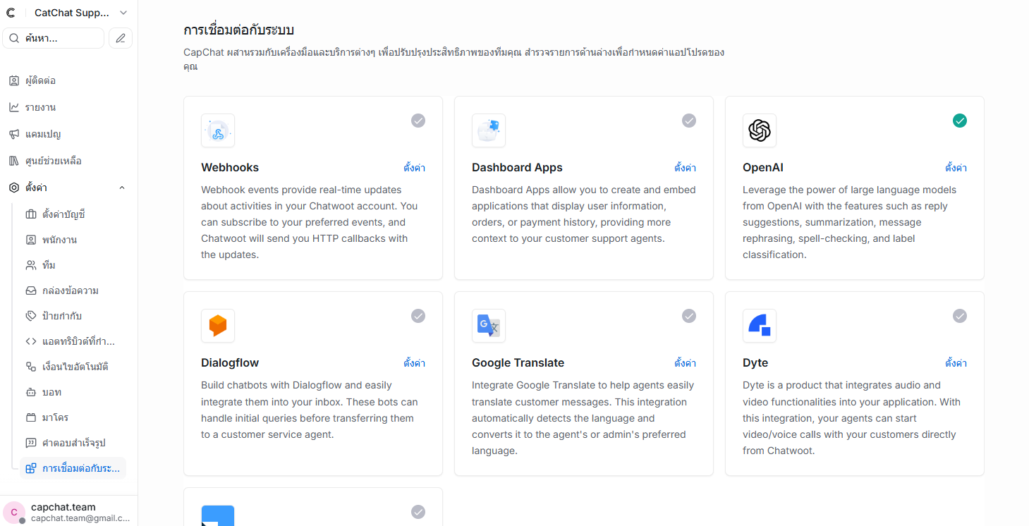The width and height of the screenshot is (1029, 526).
Task: Open the OpenAI integration logo icon
Action: pyautogui.click(x=760, y=130)
